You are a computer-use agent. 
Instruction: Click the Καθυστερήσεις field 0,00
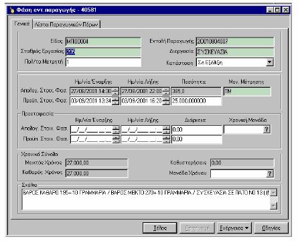click(x=242, y=163)
